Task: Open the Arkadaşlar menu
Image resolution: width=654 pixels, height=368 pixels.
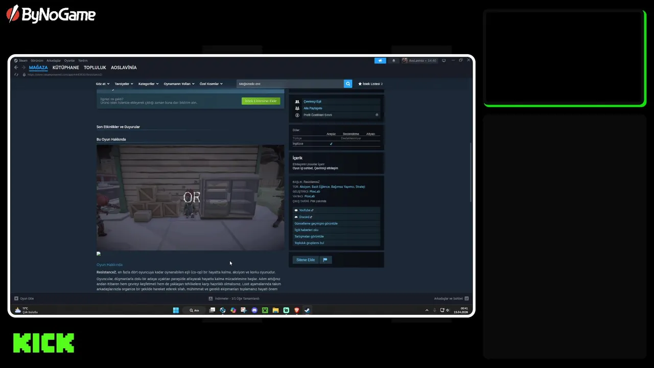Action: [x=54, y=60]
